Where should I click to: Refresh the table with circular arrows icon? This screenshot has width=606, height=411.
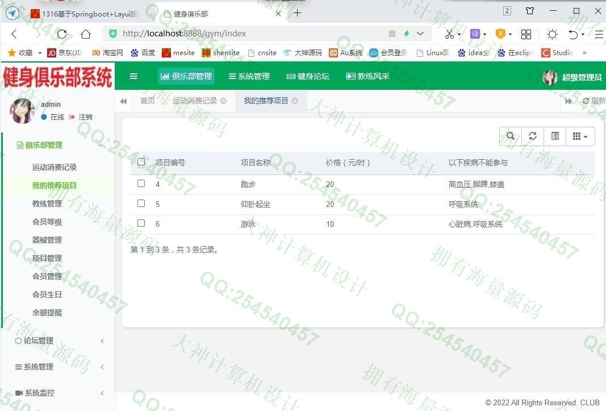pos(533,136)
